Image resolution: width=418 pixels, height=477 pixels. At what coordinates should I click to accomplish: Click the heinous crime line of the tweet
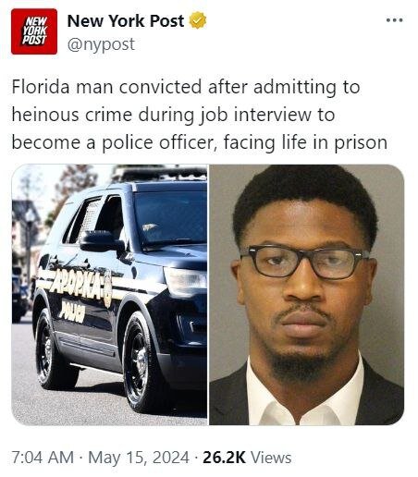tap(173, 115)
